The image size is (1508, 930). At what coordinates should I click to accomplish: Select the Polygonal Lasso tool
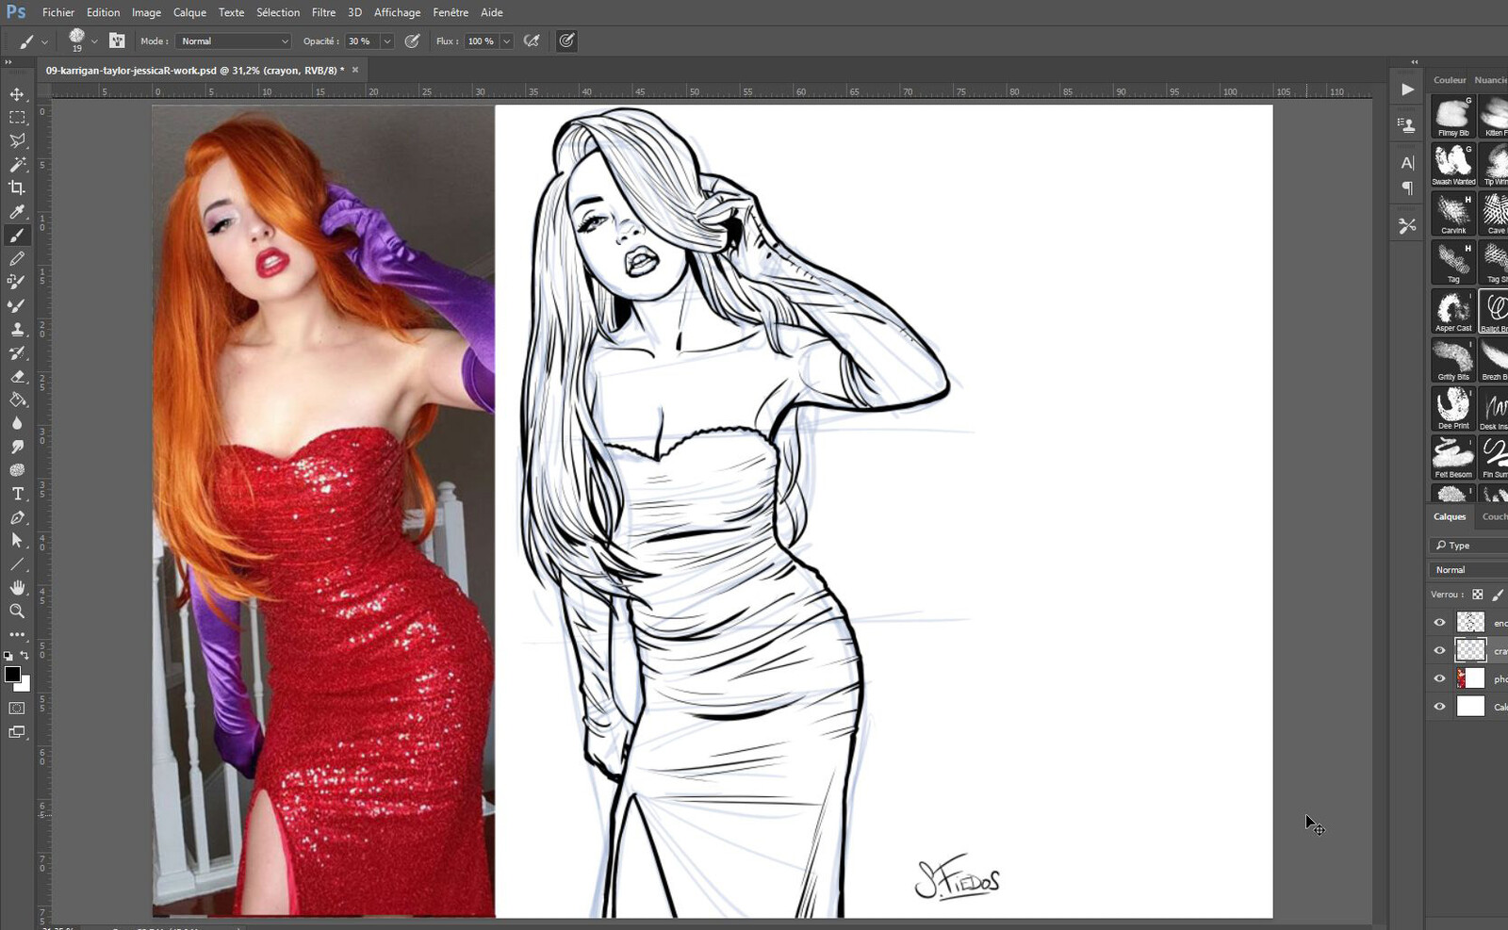(17, 141)
